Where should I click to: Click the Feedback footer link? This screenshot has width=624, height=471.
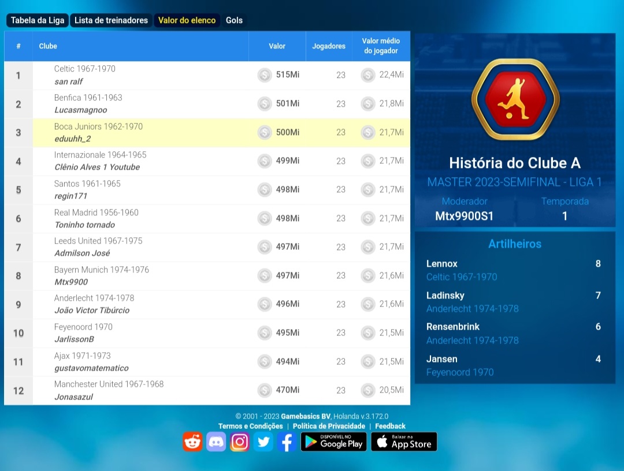[x=390, y=426]
